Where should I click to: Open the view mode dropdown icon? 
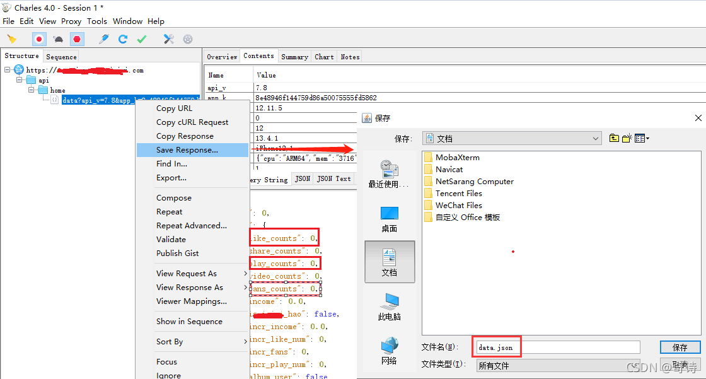(642, 138)
